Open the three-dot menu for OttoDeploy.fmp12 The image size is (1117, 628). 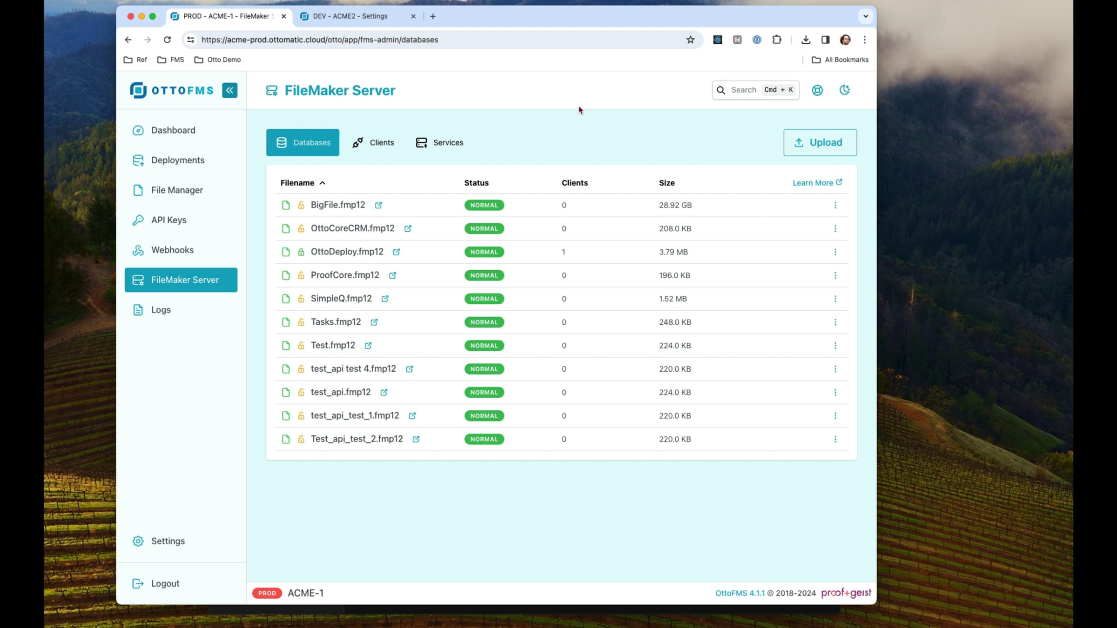point(835,252)
